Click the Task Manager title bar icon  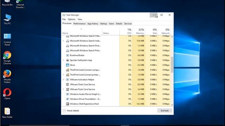[64, 15]
